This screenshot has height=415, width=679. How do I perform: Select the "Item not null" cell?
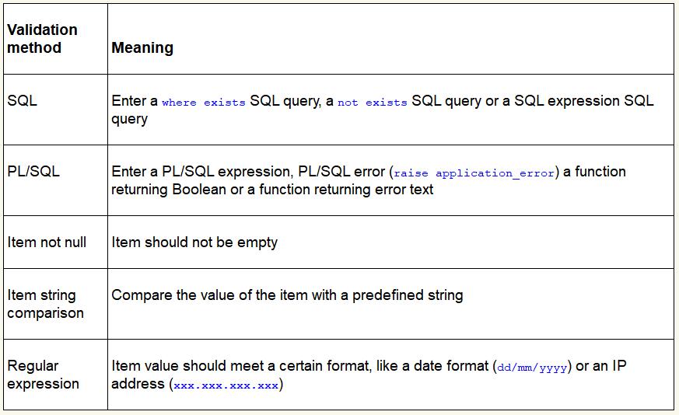pos(47,242)
